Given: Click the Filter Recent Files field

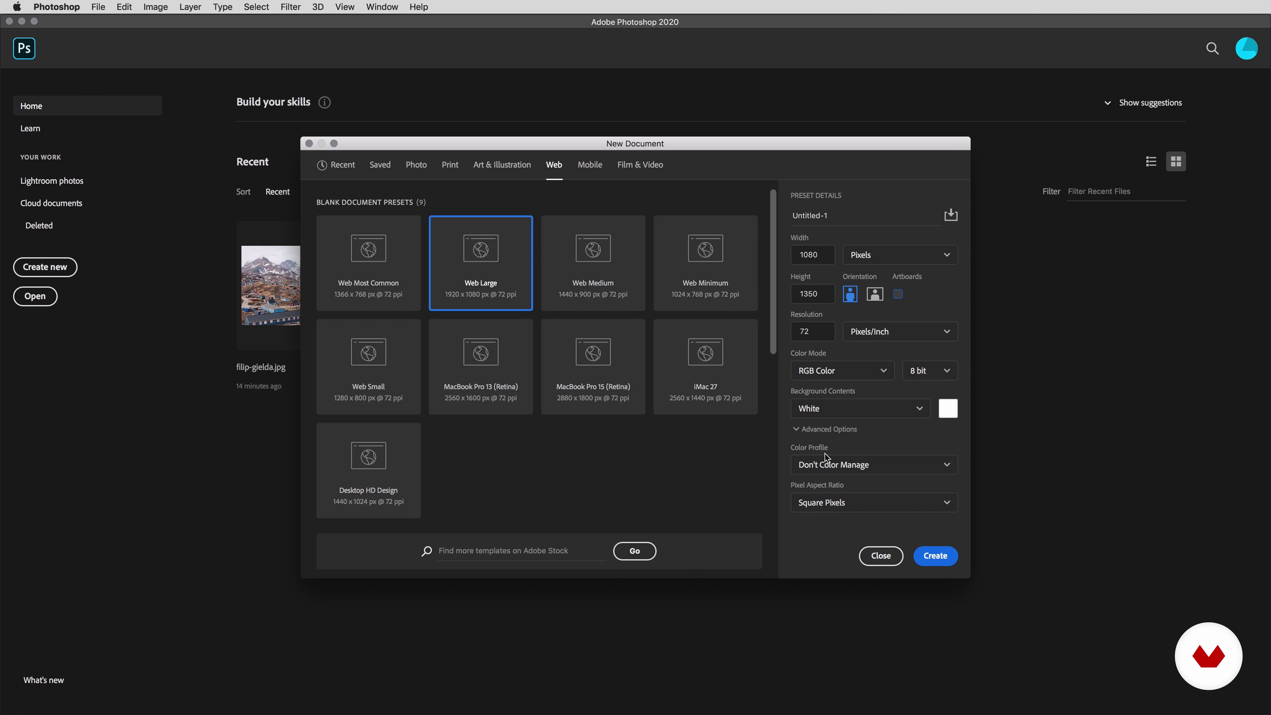Looking at the screenshot, I should (x=1126, y=191).
